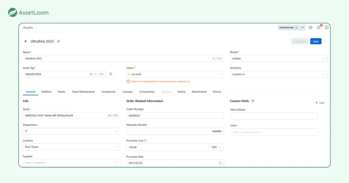Screen dimensions: 349x183
Task: Open the Purchase Date calendar icon
Action: pos(220,163)
